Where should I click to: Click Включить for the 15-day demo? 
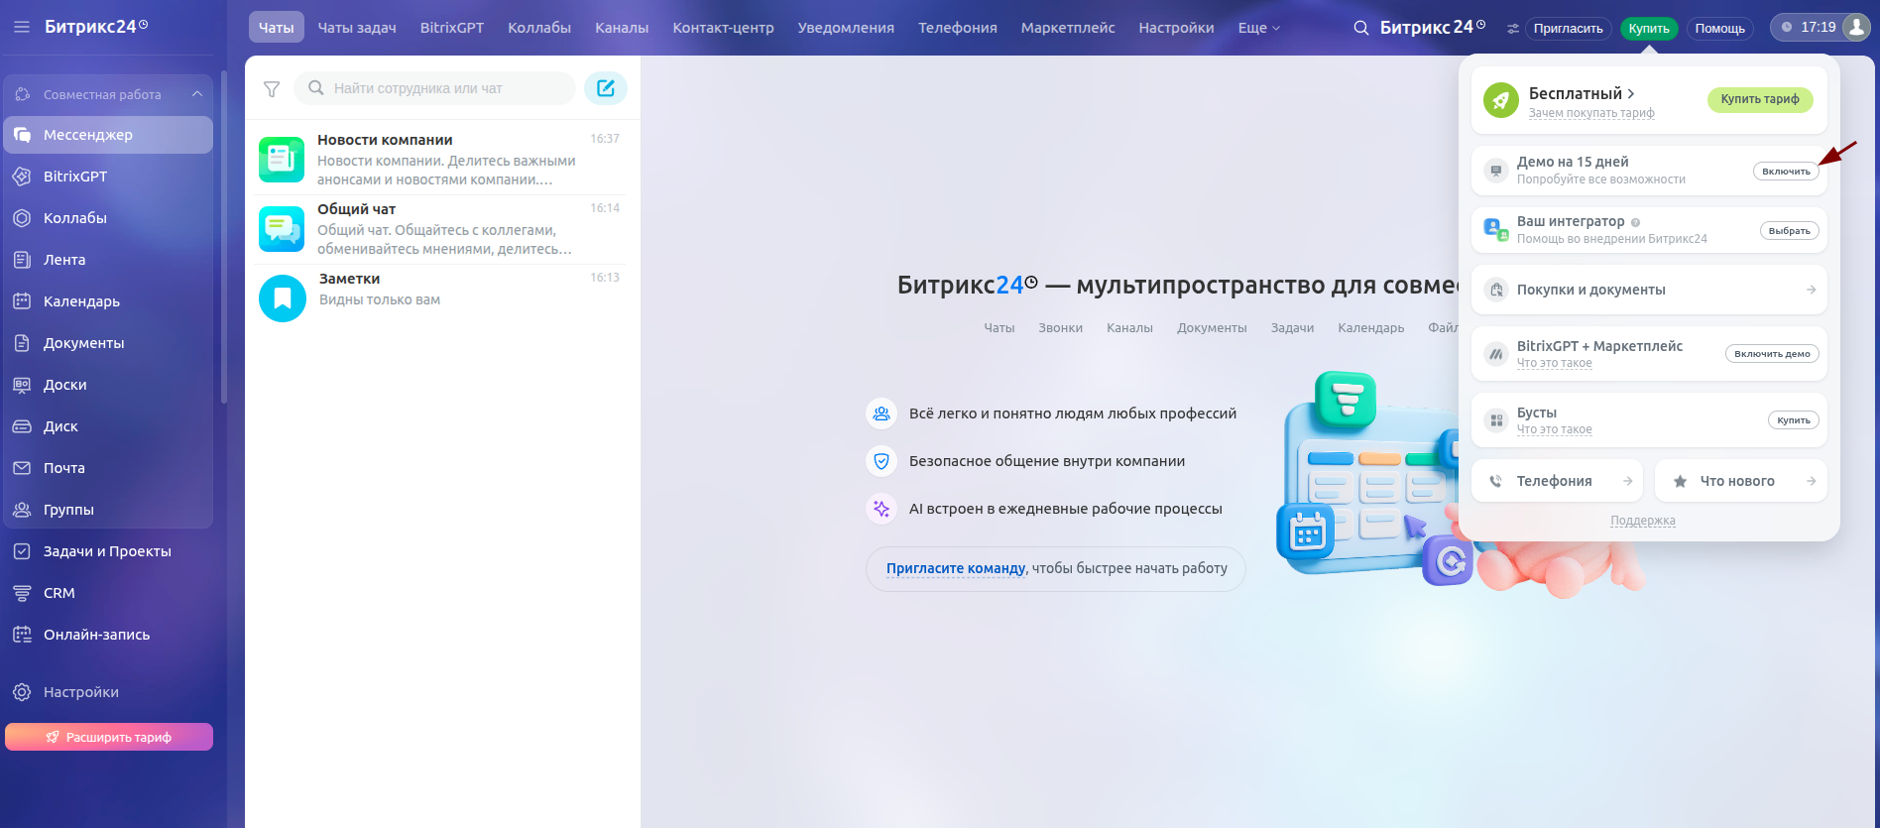(1786, 172)
